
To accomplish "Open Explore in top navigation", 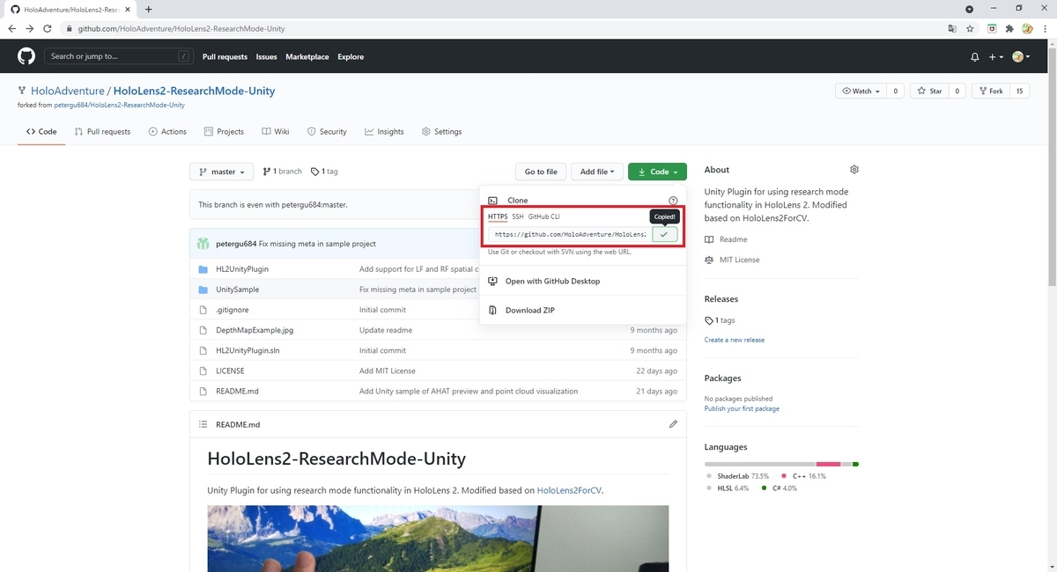I will 351,56.
